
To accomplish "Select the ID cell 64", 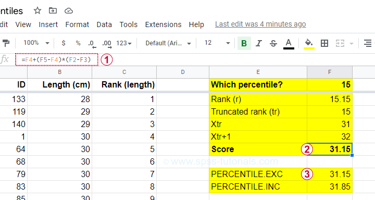I will (x=14, y=149).
